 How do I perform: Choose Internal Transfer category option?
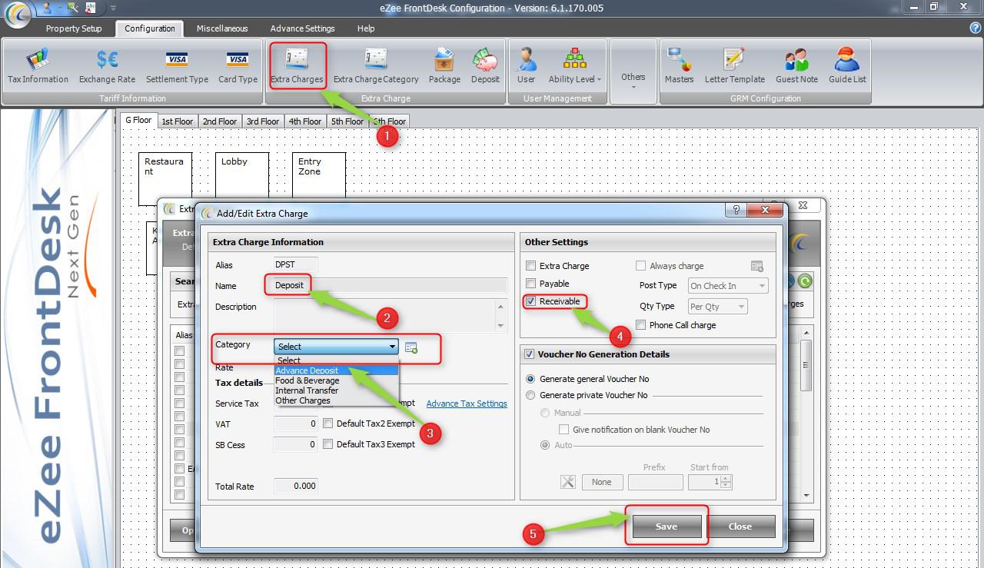(x=337, y=390)
